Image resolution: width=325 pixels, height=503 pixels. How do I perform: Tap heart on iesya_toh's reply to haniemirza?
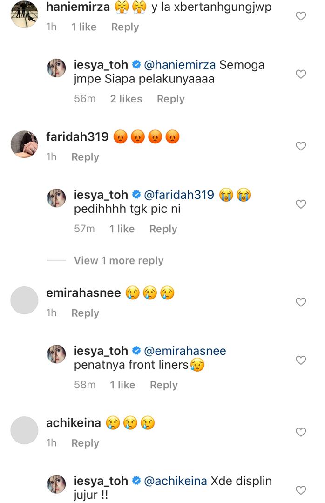(x=301, y=74)
